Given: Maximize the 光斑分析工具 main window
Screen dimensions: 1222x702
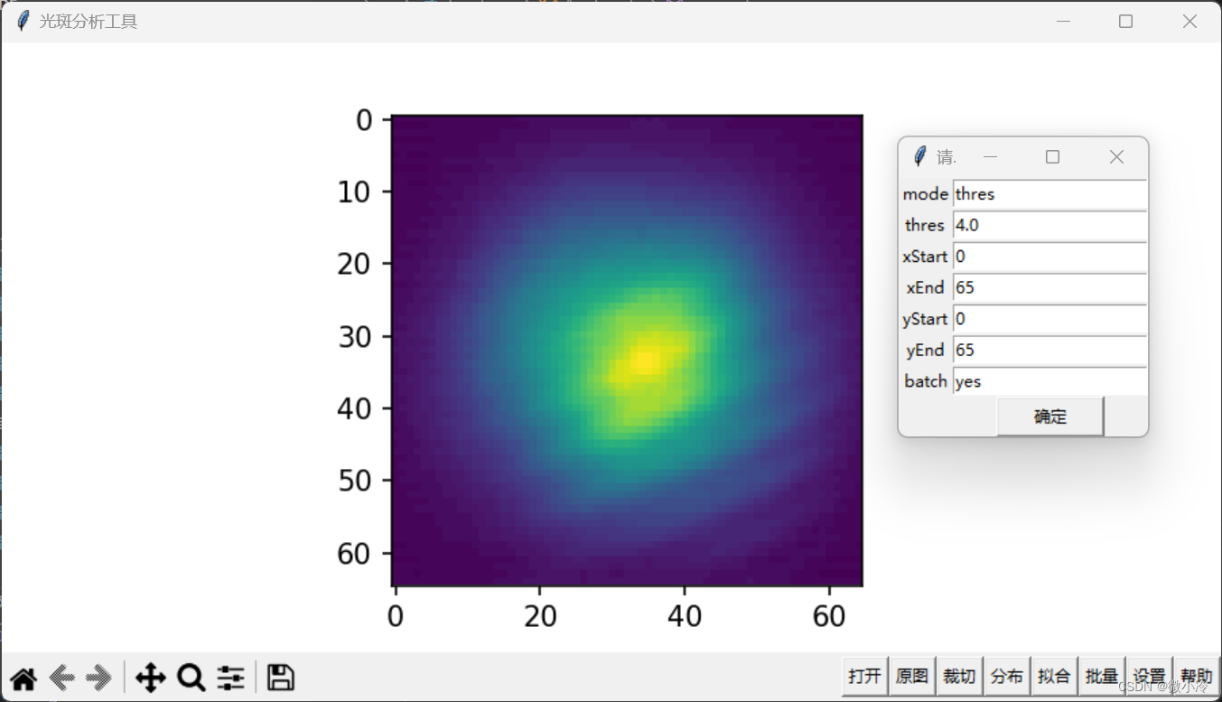Looking at the screenshot, I should 1125,21.
